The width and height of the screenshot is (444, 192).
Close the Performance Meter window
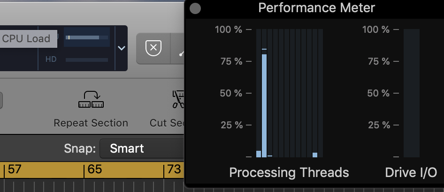[196, 8]
